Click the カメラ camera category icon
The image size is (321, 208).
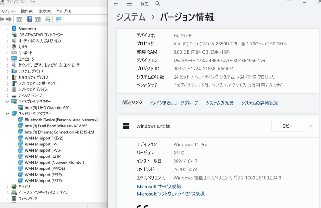tap(14, 47)
